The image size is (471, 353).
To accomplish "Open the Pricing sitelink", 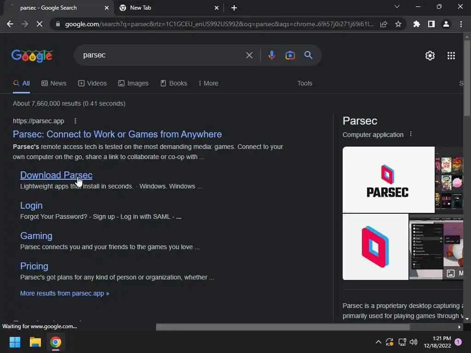I will click(x=34, y=266).
